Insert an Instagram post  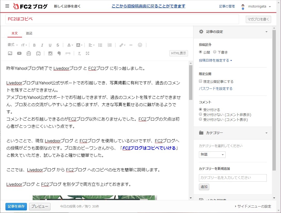[x=50, y=53]
